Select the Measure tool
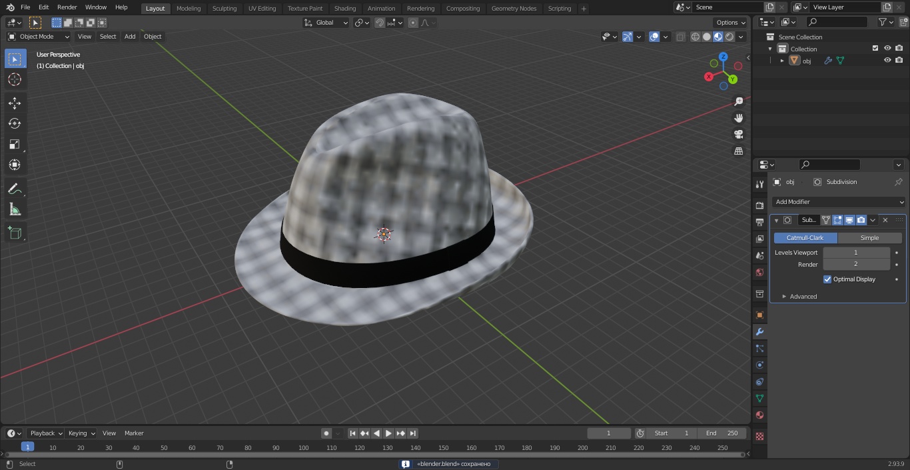This screenshot has width=910, height=470. click(15, 209)
